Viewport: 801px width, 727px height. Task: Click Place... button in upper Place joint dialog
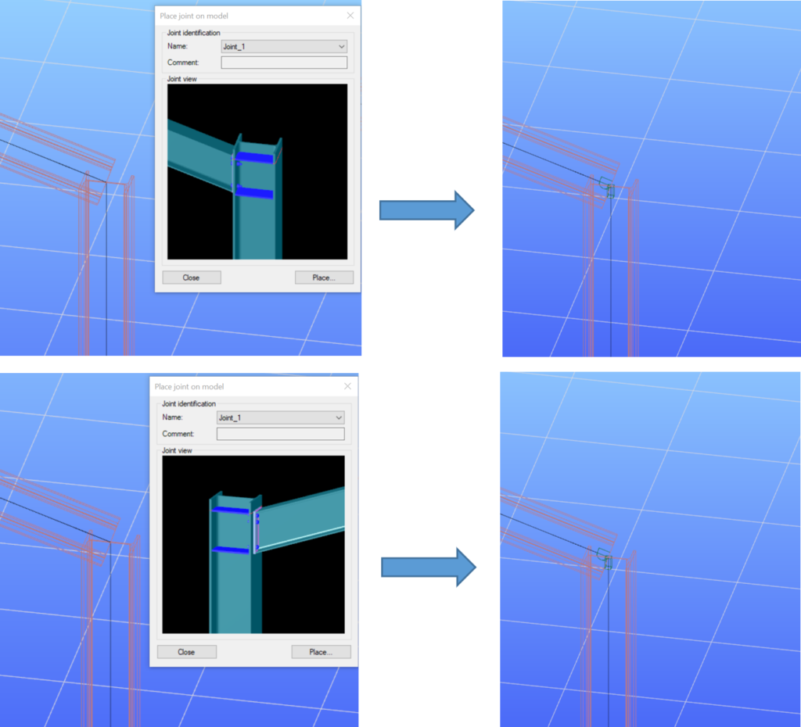pyautogui.click(x=324, y=278)
